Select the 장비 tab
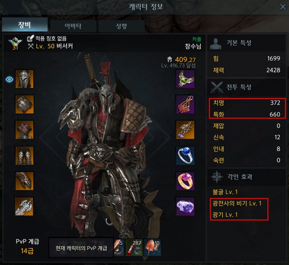Screen dimensions: 289x265 coord(25,25)
